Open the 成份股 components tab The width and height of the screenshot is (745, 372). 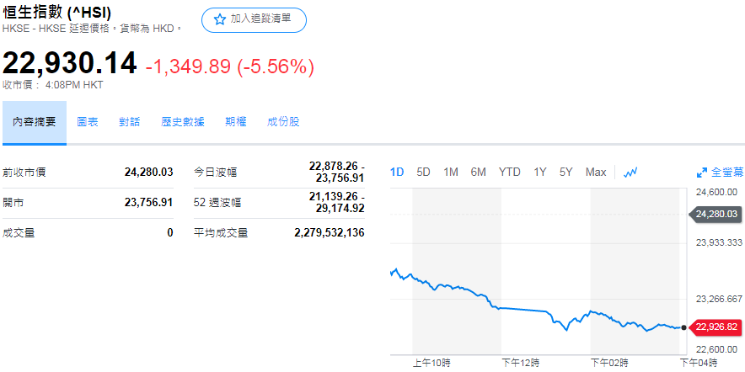click(x=283, y=122)
